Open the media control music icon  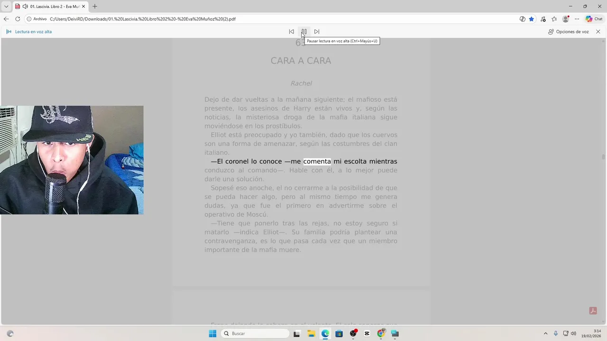tap(543, 19)
